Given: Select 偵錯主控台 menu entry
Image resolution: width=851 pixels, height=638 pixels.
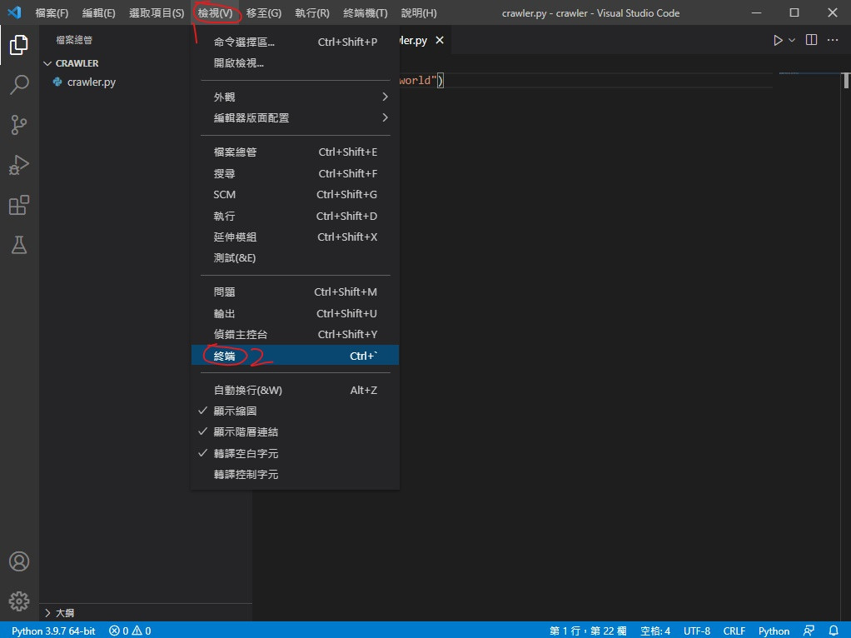Looking at the screenshot, I should tap(296, 335).
